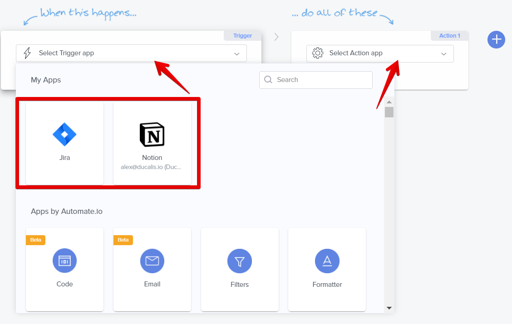The height and width of the screenshot is (324, 512).
Task: Click the chevron between Trigger and Action
Action: [x=276, y=37]
